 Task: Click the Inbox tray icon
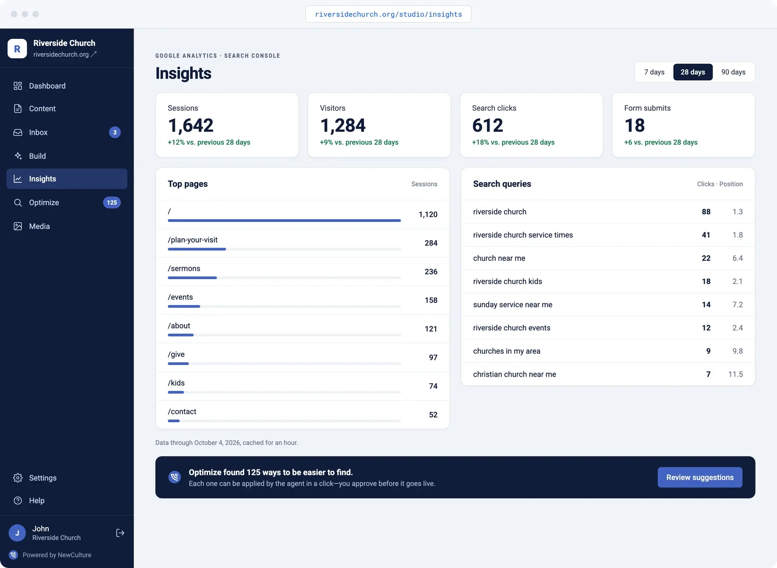[18, 133]
